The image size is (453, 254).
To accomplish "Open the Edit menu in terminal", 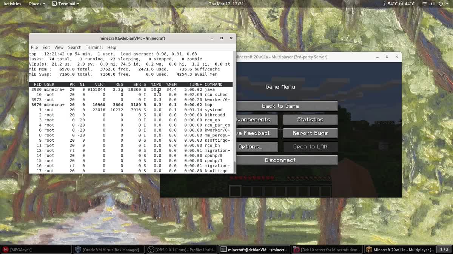I will pos(46,47).
